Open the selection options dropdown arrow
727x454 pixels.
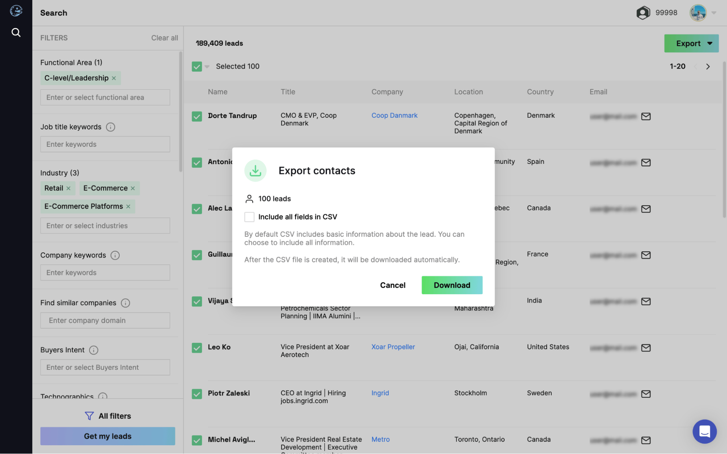coord(207,66)
